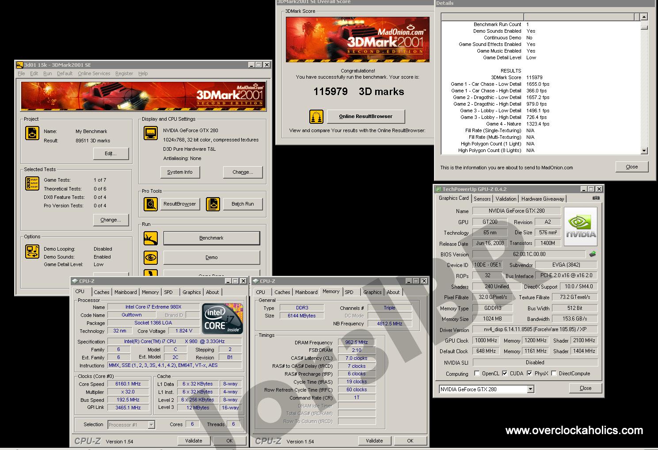Click the Change... button under Selected Tests
The image size is (658, 450).
pos(111,220)
